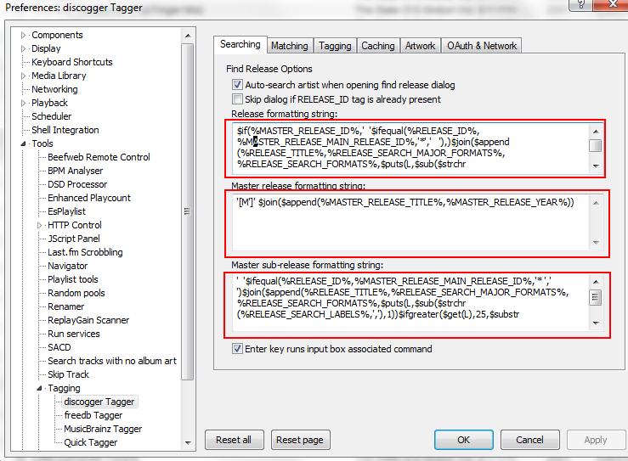Select BPM Analyser in the tree
This screenshot has width=628, height=461.
point(76,171)
